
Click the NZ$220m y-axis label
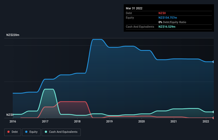coord(13,35)
